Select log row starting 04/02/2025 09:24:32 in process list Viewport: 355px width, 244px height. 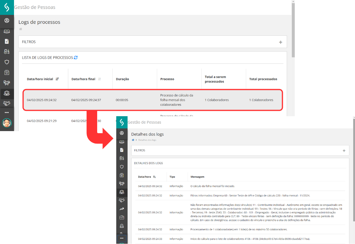click(153, 100)
